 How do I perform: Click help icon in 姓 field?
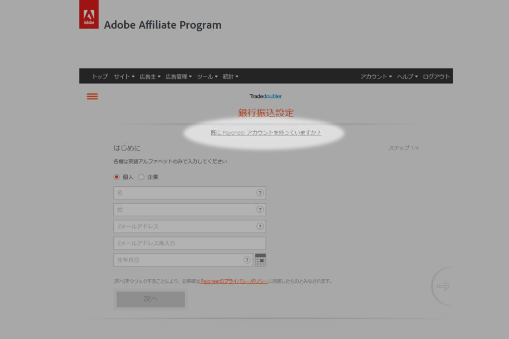click(259, 210)
